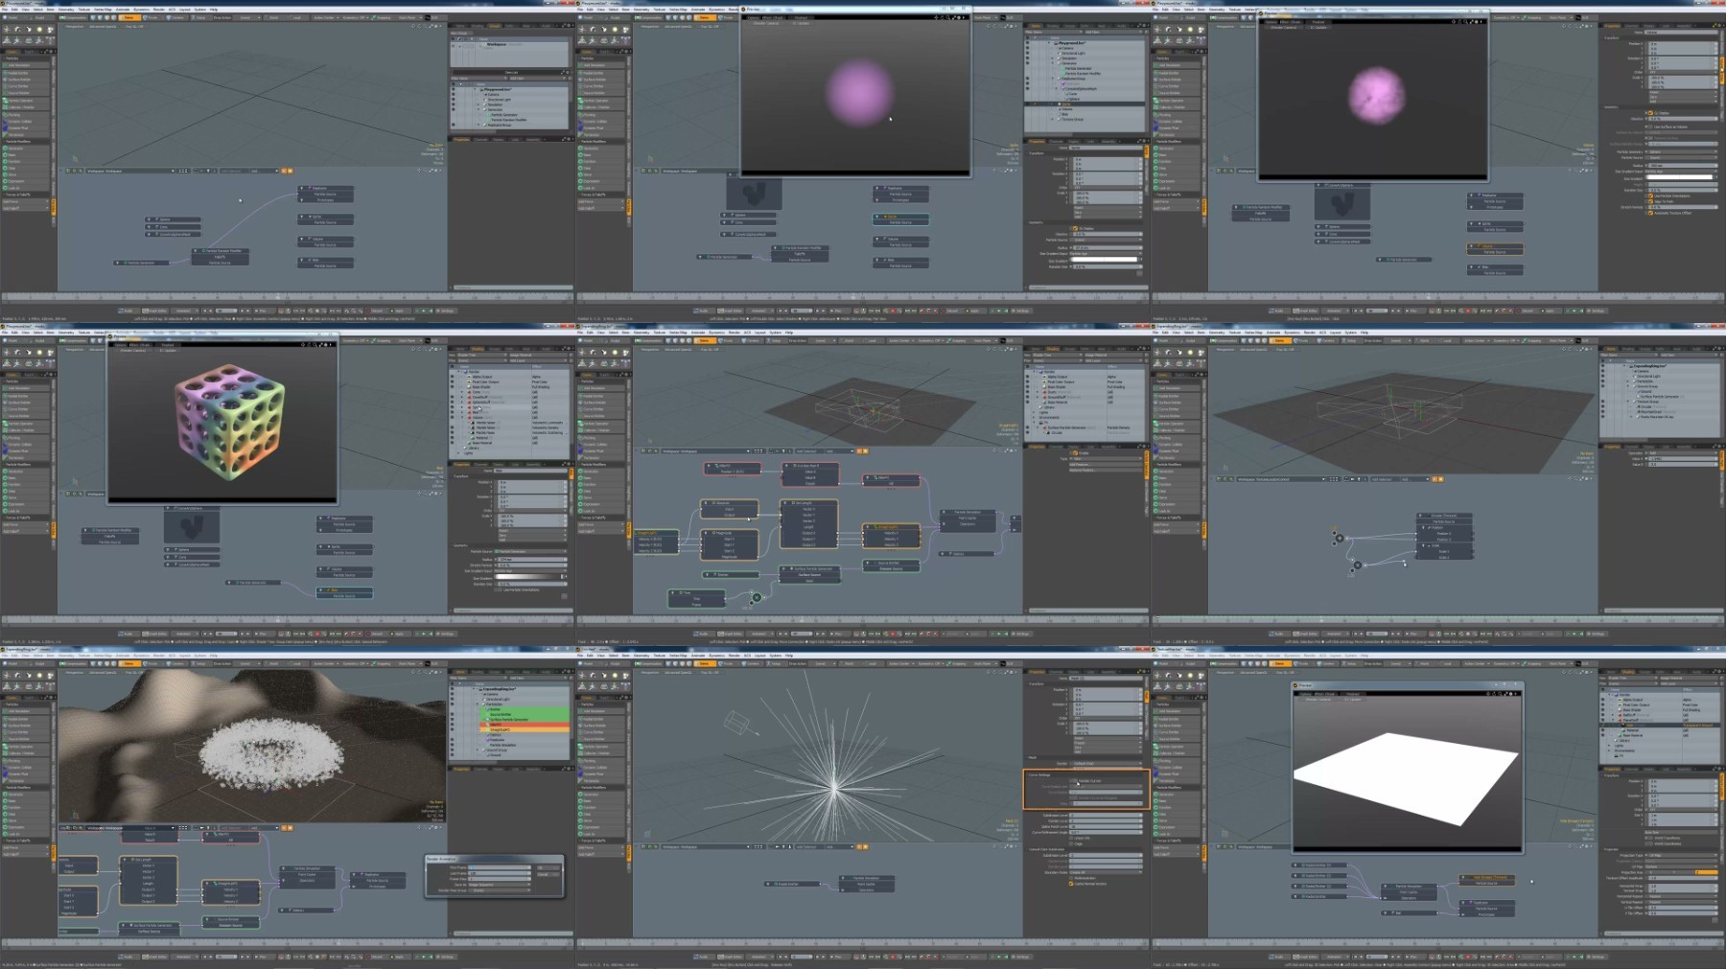The width and height of the screenshot is (1726, 969).
Task: Hide Camera item in the particle ring window
Action: click(x=454, y=694)
